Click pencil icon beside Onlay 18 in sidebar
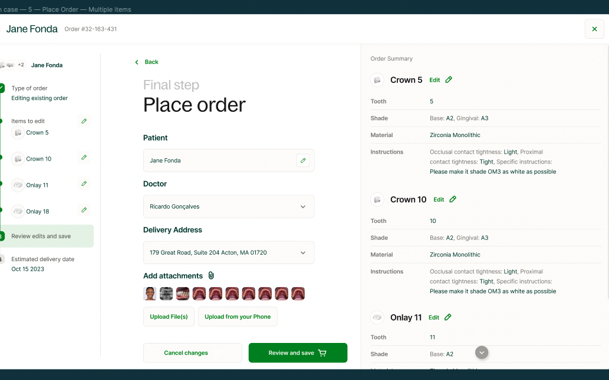This screenshot has width=609, height=380. pos(84,210)
